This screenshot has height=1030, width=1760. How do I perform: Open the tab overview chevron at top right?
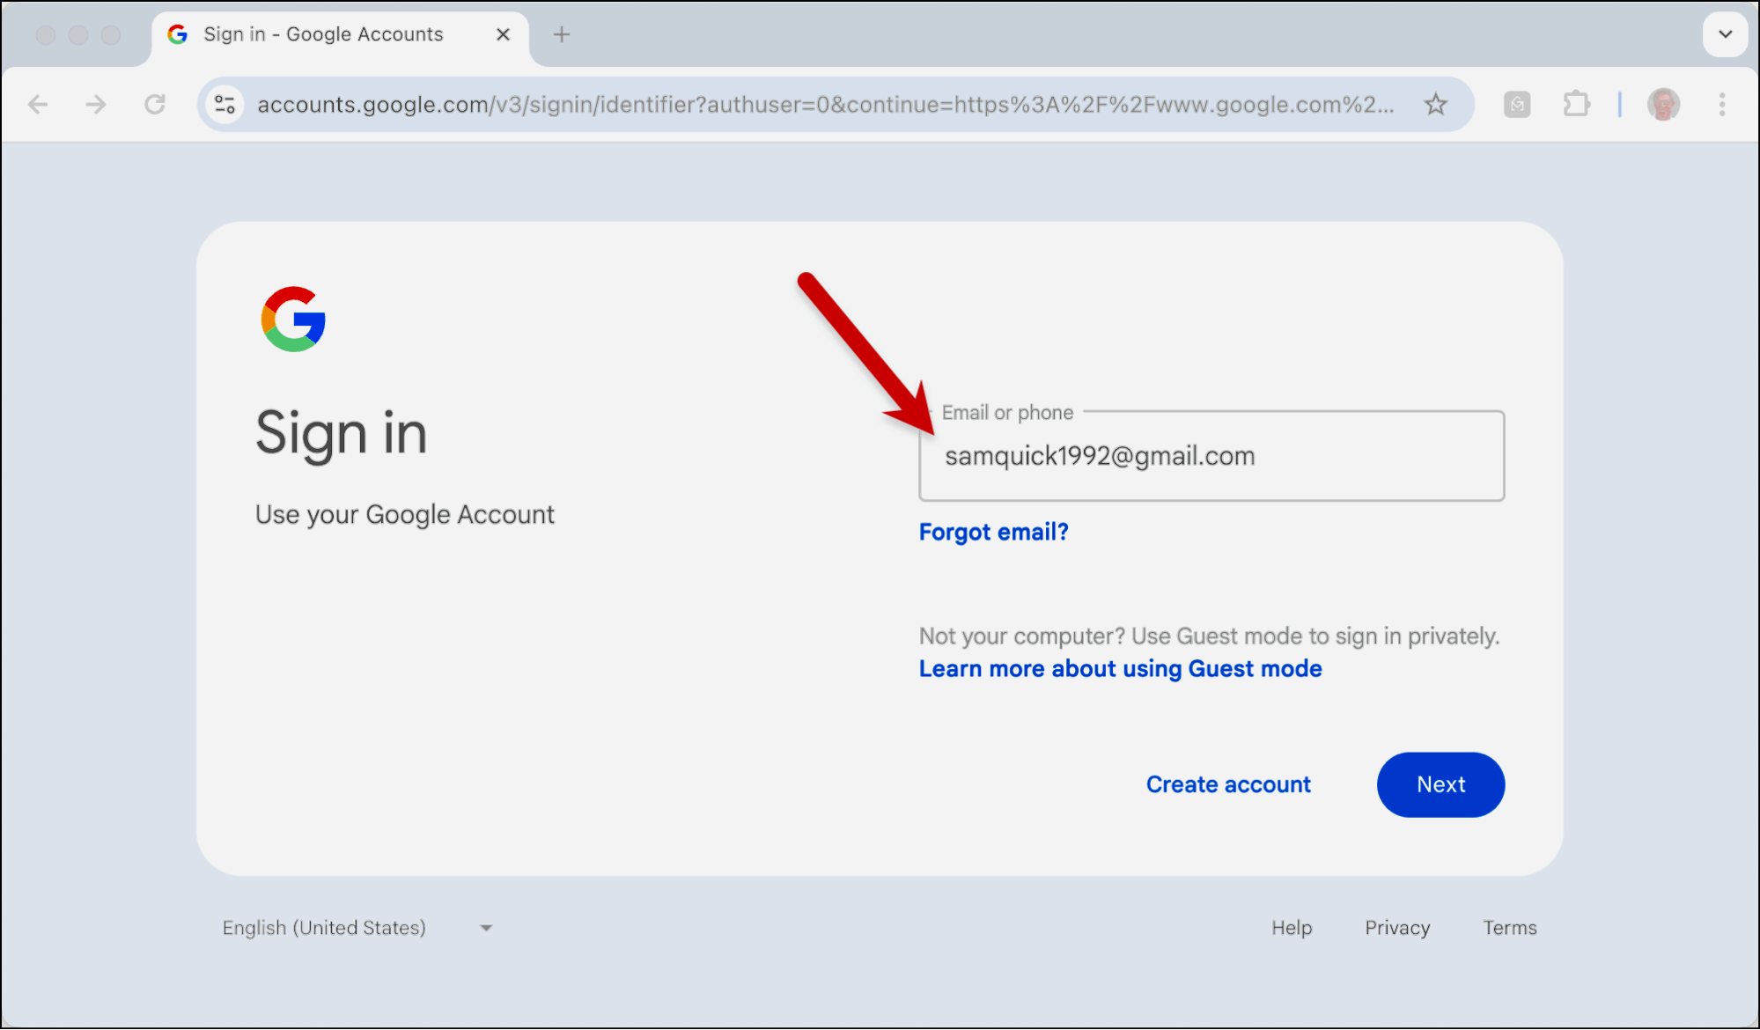[x=1725, y=34]
